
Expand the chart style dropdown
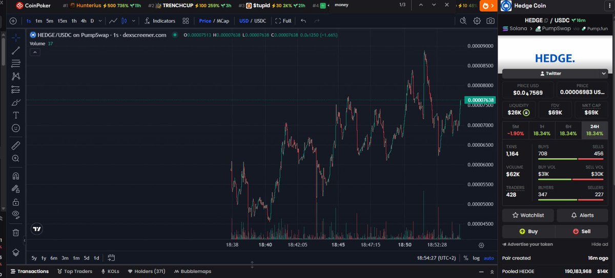point(133,21)
